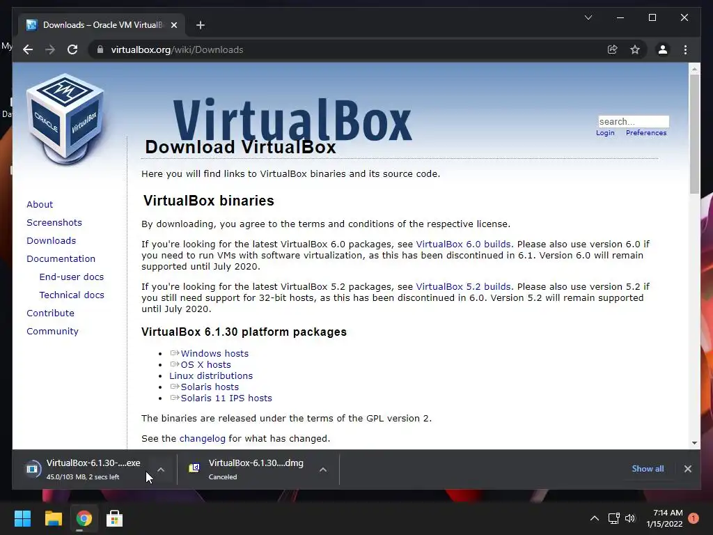The image size is (713, 535).
Task: Open File Explorer from the taskbar
Action: tap(53, 518)
